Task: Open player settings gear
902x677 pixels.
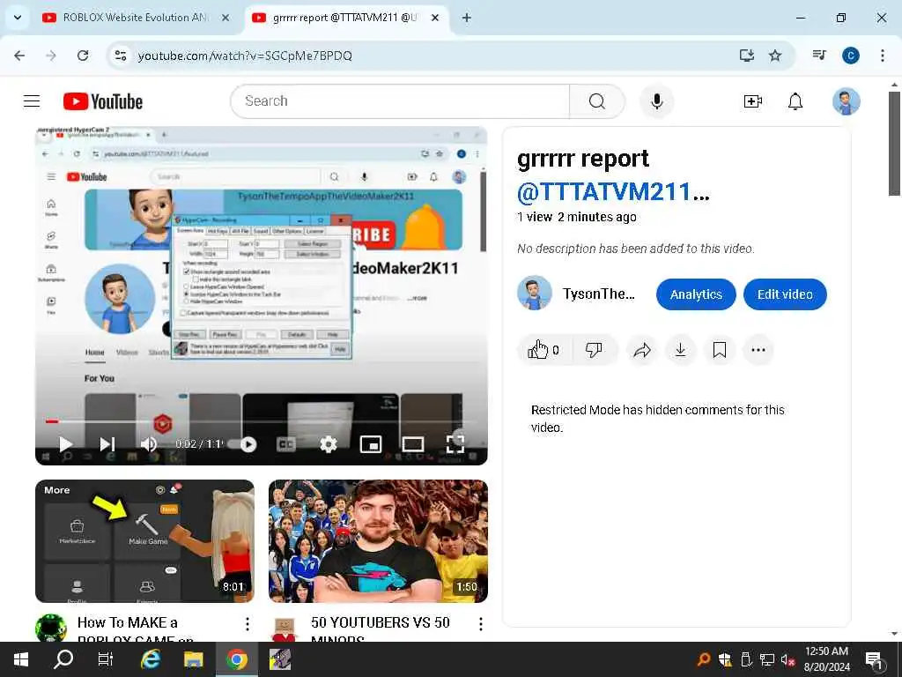Action: click(x=328, y=444)
